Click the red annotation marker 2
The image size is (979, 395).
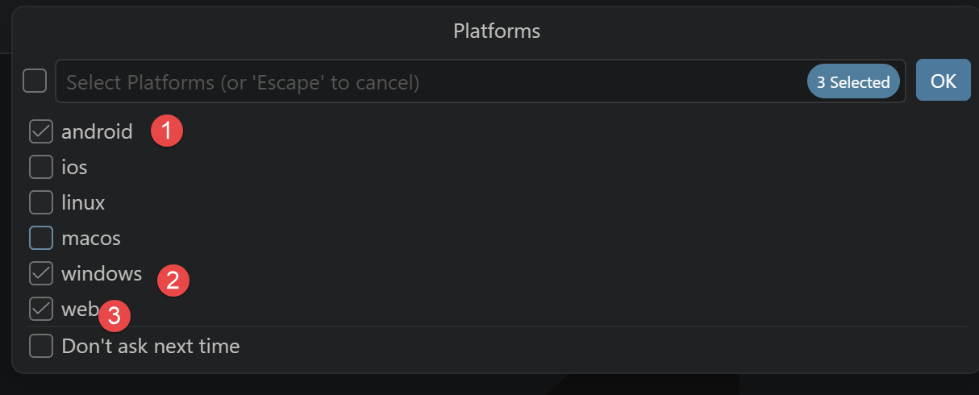(x=173, y=281)
